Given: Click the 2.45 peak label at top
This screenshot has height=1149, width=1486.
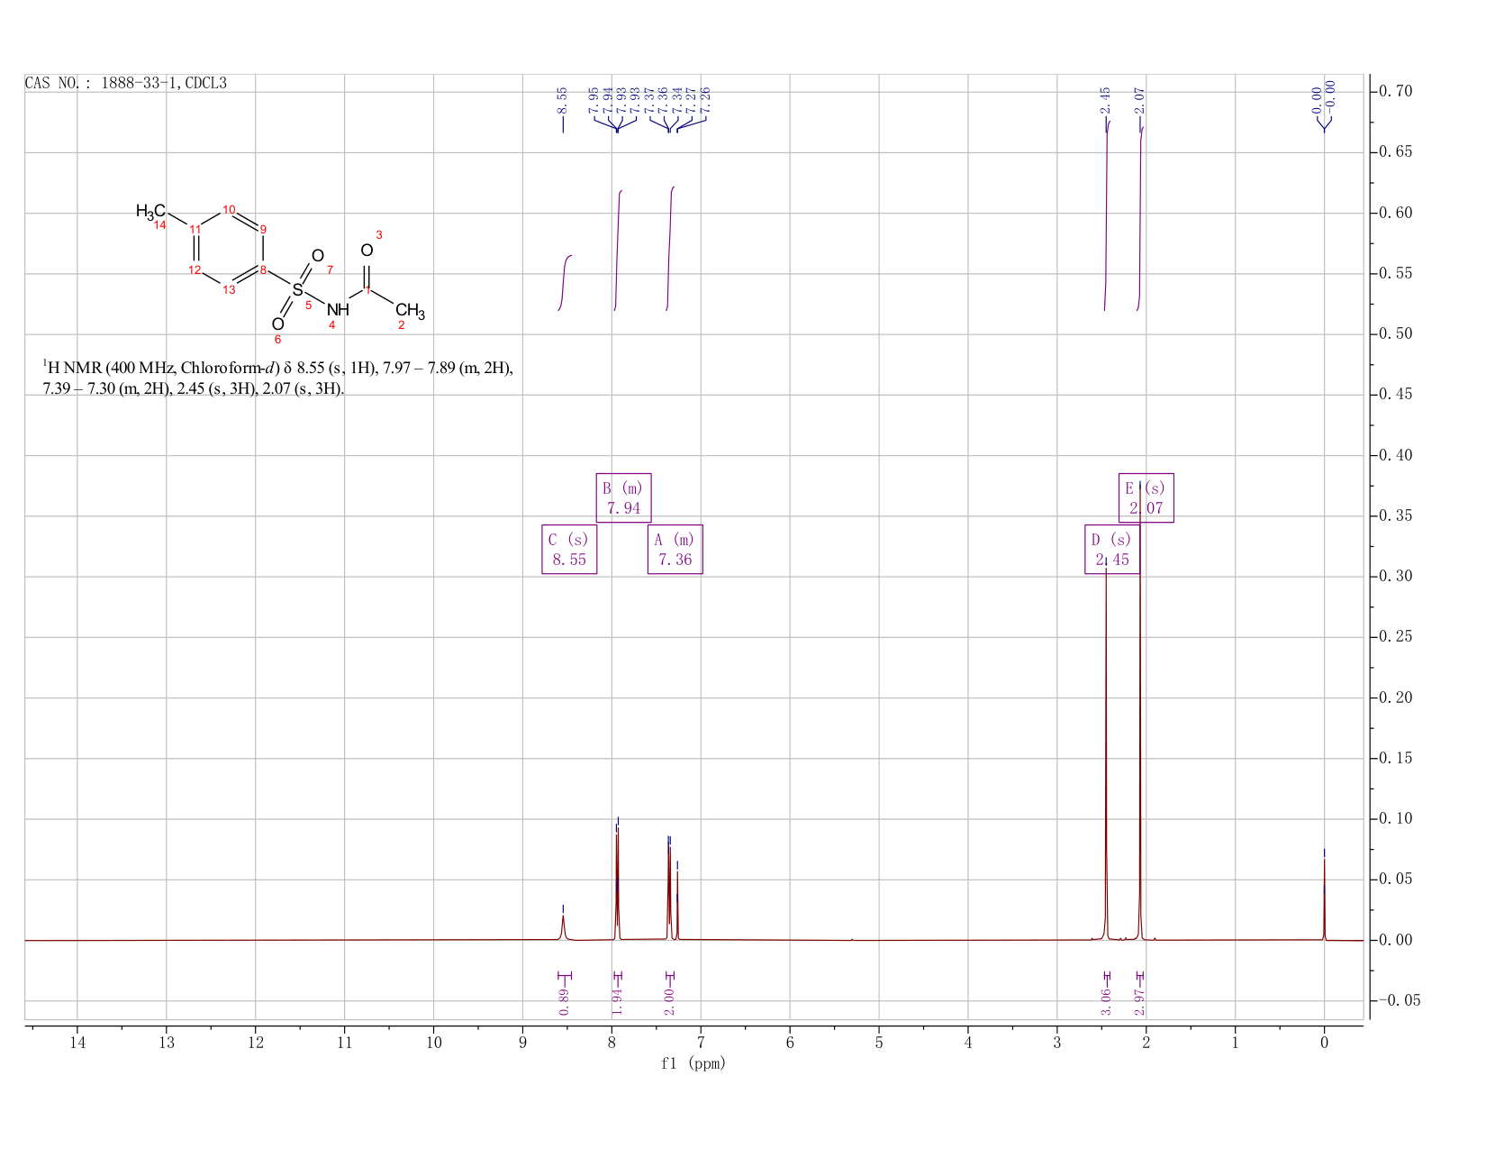Looking at the screenshot, I should coord(1105,100).
